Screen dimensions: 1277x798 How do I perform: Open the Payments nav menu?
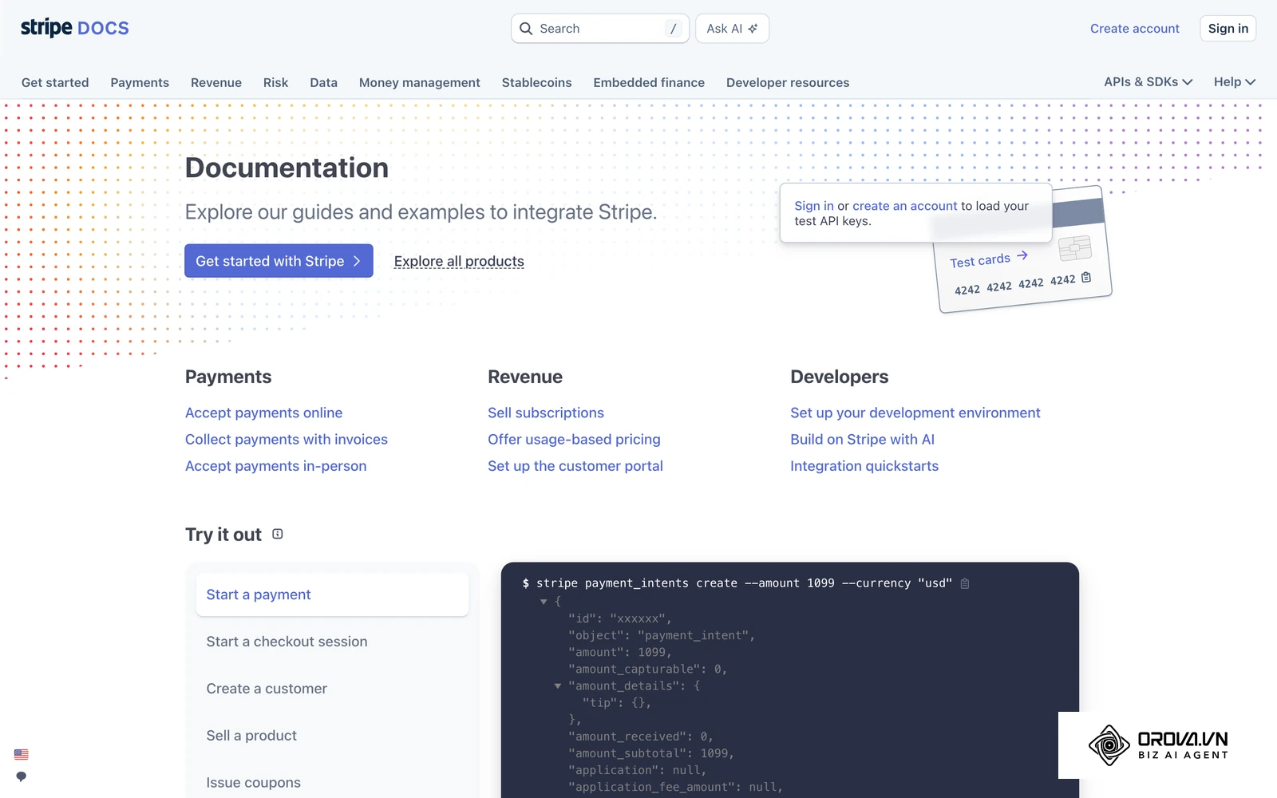pyautogui.click(x=140, y=82)
